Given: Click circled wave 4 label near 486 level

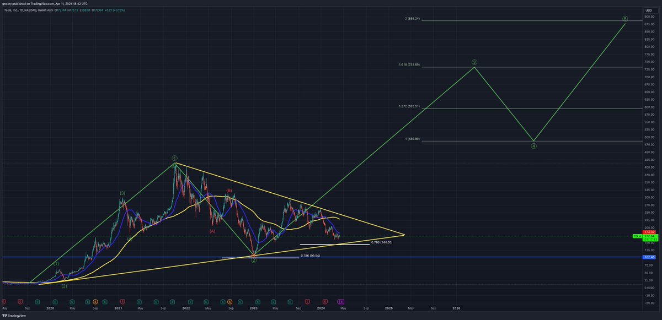Looking at the screenshot, I should (533, 147).
